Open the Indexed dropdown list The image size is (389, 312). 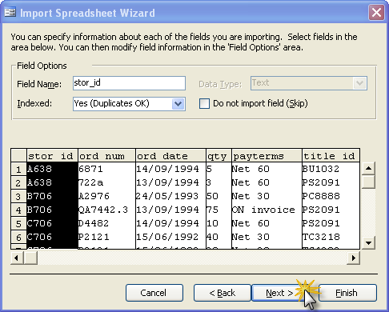pyautogui.click(x=178, y=104)
